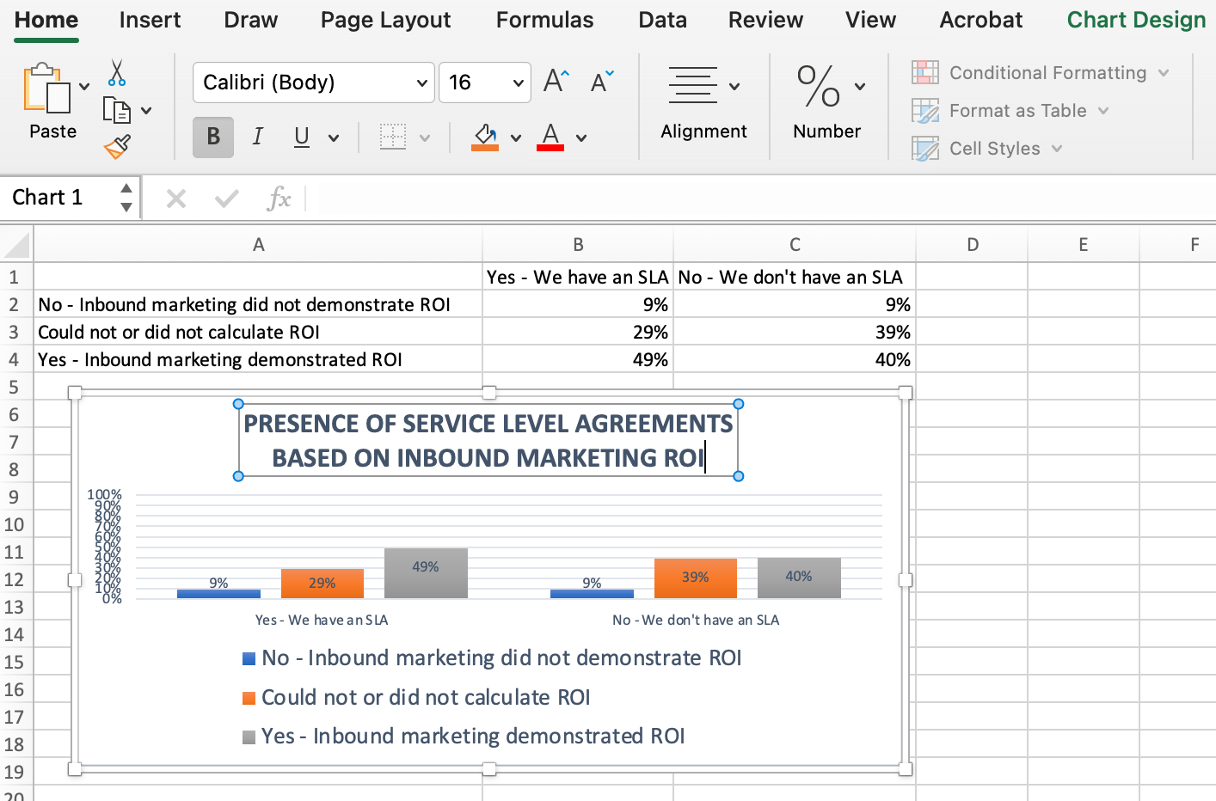This screenshot has height=801, width=1216.
Task: Click the Borders icon
Action: coord(393,137)
